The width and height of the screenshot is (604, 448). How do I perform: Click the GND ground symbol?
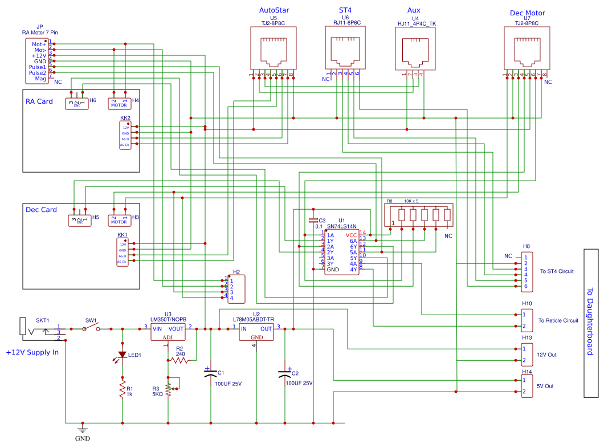(83, 429)
